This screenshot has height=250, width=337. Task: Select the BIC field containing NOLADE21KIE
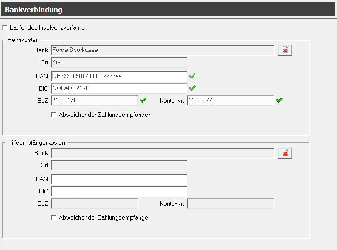[119, 88]
